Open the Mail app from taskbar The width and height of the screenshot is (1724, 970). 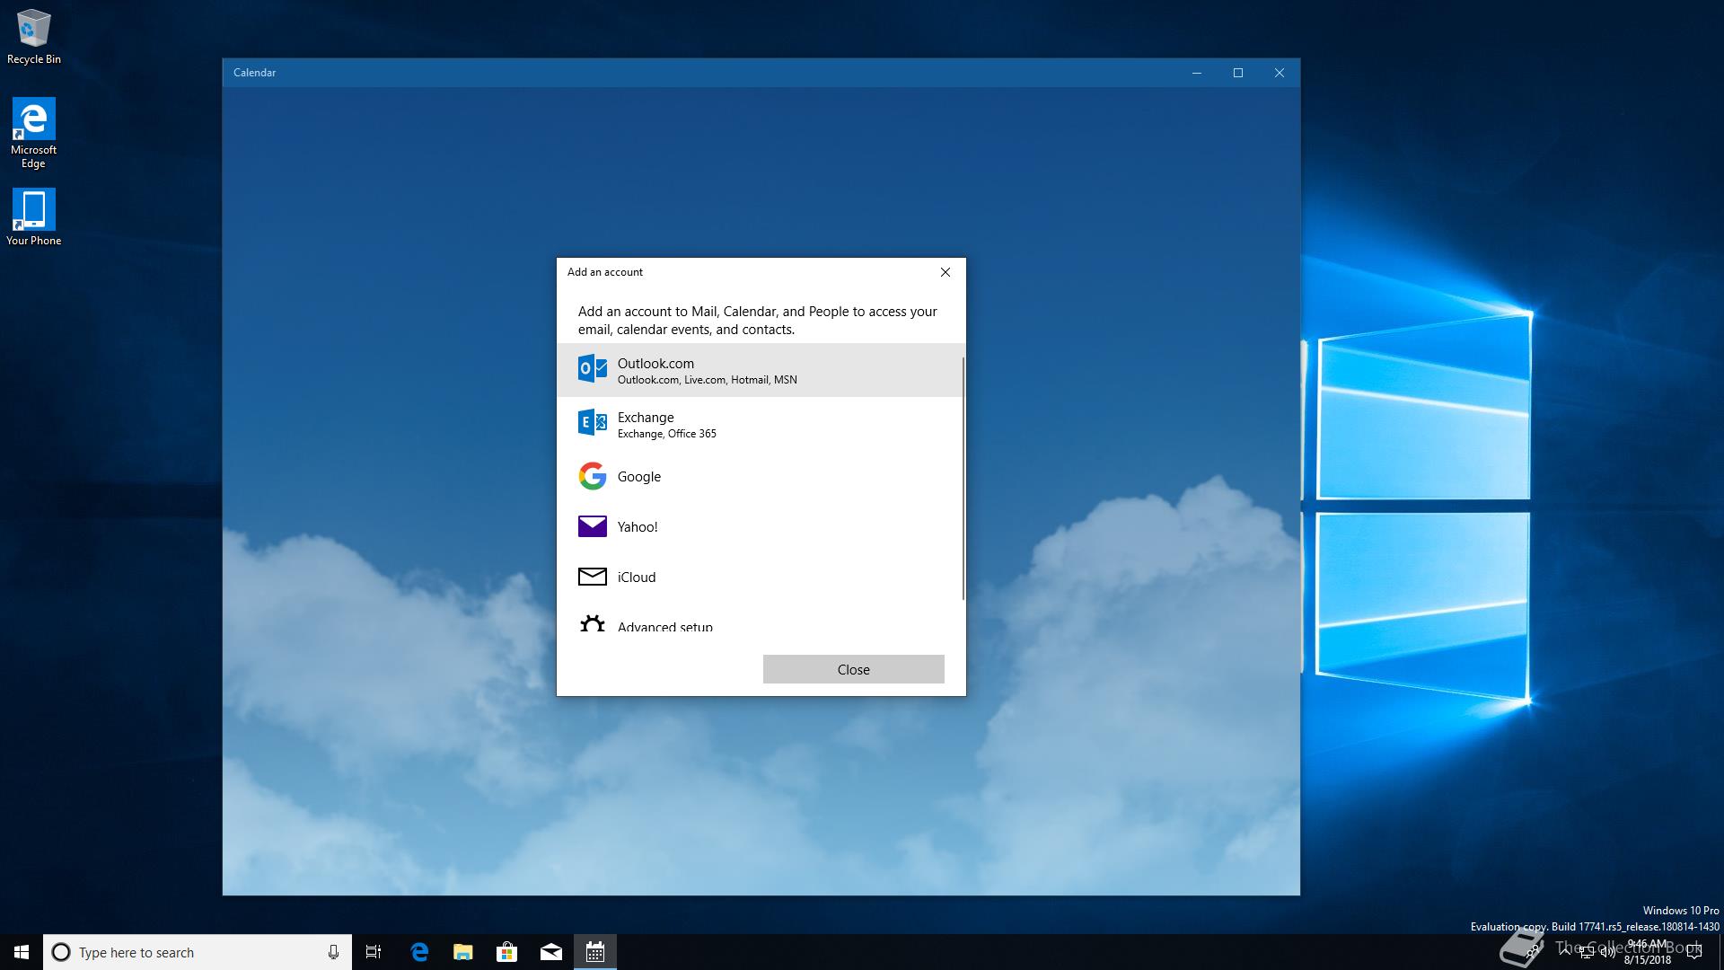[551, 952]
